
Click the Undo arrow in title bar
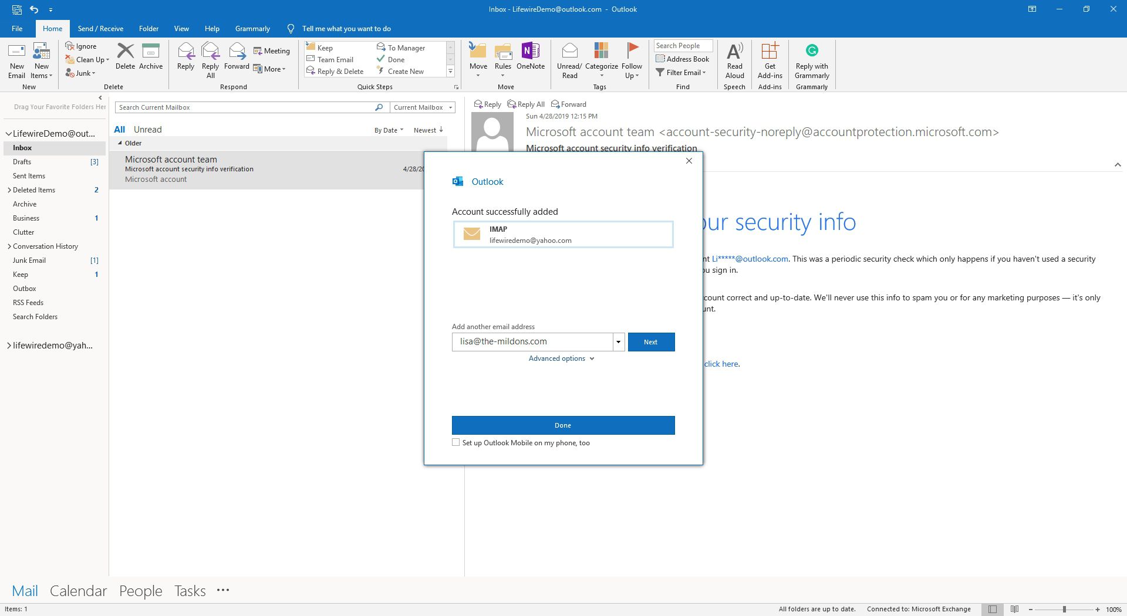pyautogui.click(x=34, y=9)
